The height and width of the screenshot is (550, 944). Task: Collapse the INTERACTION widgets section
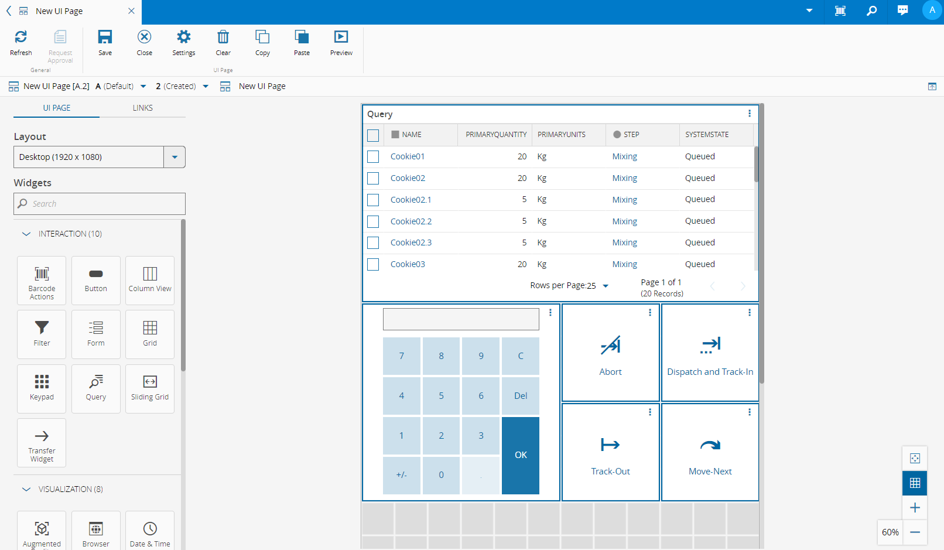point(26,234)
